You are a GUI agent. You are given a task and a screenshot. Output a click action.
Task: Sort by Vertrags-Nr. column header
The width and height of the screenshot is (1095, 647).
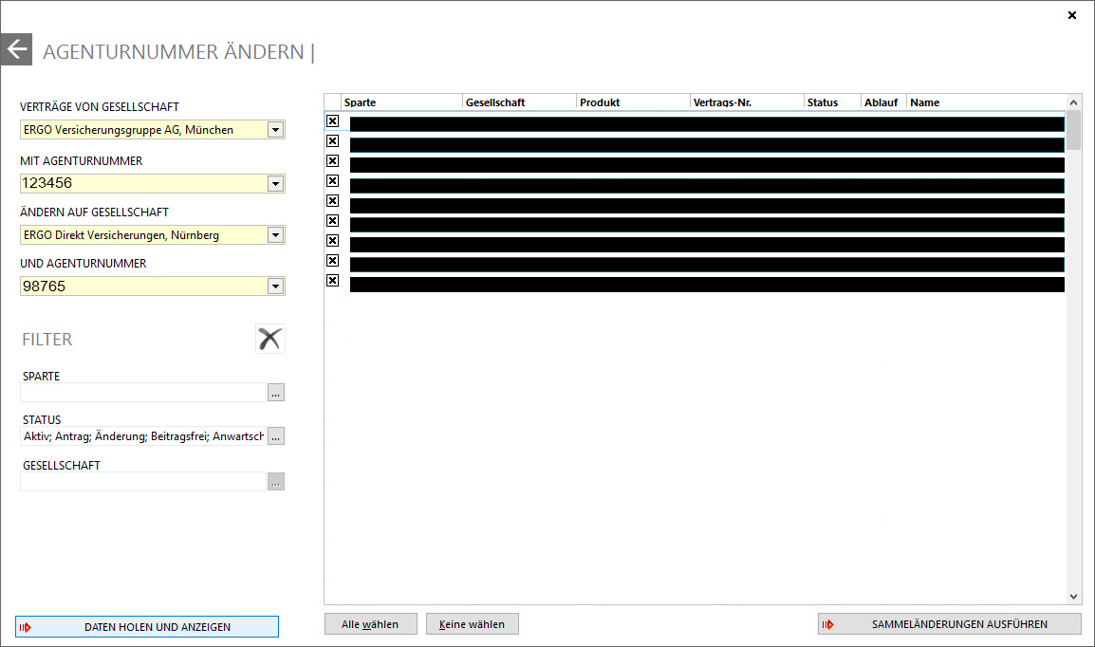coord(746,102)
